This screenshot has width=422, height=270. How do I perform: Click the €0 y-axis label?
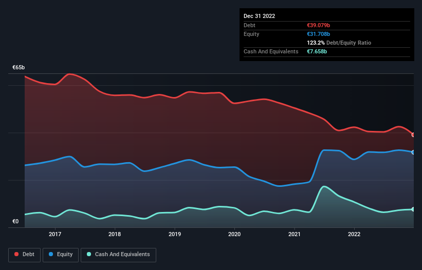click(15, 221)
